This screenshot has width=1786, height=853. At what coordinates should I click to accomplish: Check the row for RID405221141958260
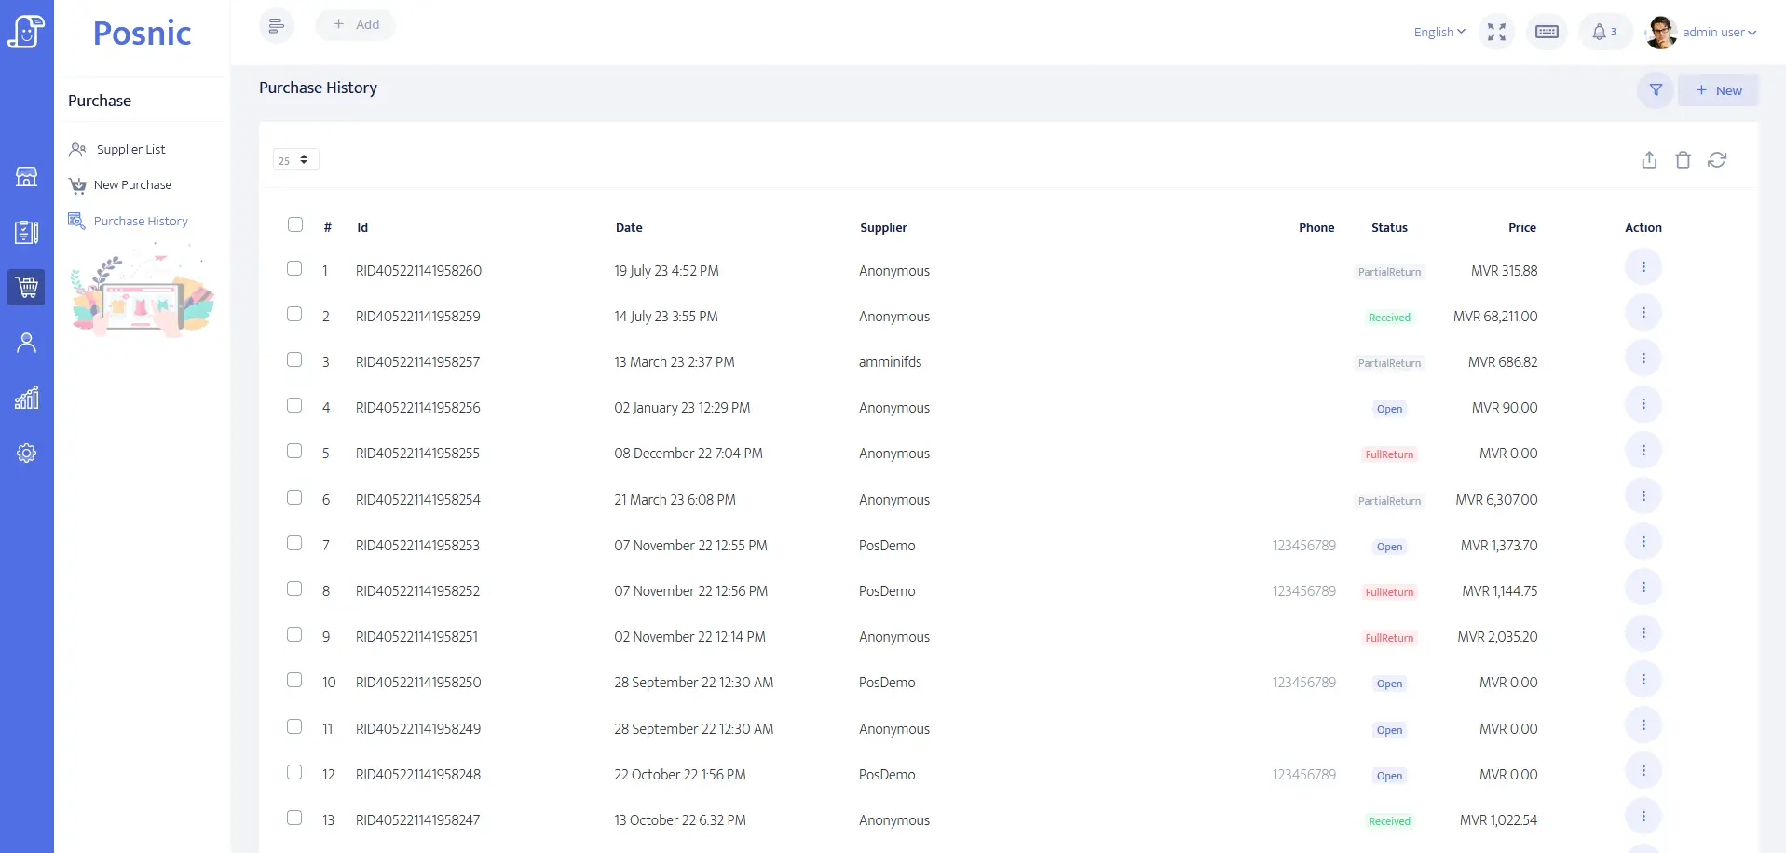click(294, 268)
